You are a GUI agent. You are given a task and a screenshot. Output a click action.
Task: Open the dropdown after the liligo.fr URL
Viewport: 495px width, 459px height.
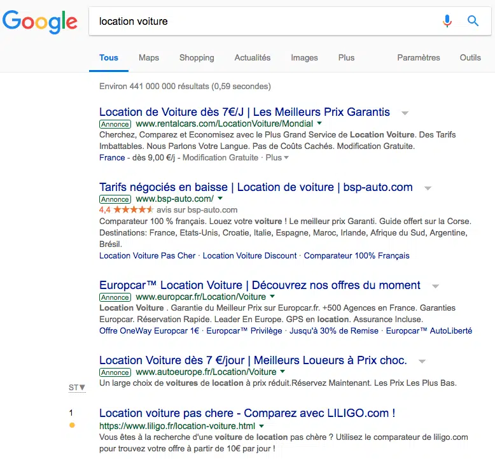pos(261,426)
